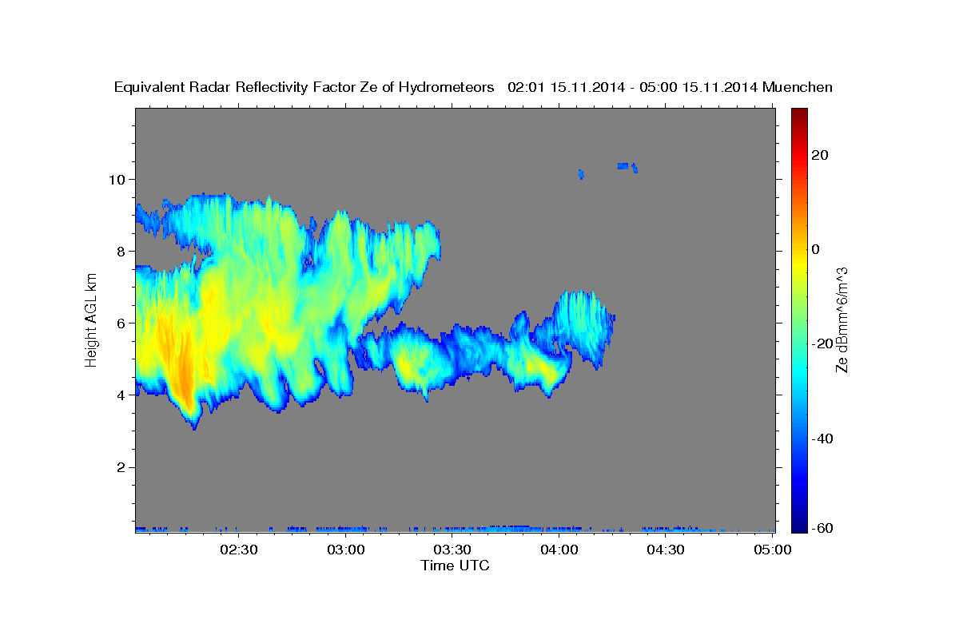Click the 04:30 time tick label
This screenshot has width=959, height=639.
tap(666, 550)
